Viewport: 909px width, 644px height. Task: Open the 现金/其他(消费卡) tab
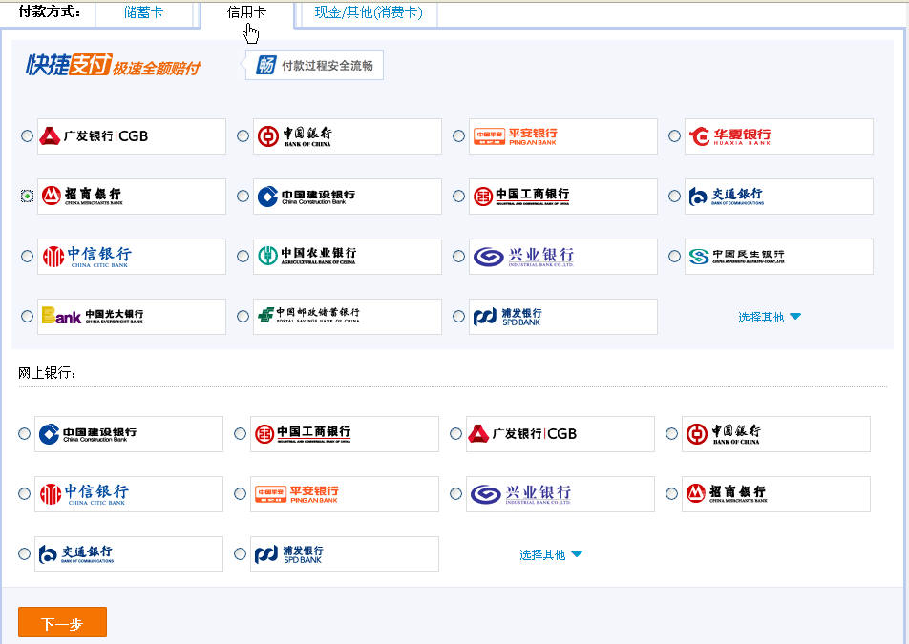click(369, 12)
